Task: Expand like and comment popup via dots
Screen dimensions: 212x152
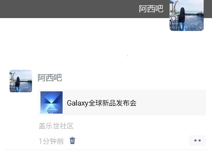Action: 197,141
